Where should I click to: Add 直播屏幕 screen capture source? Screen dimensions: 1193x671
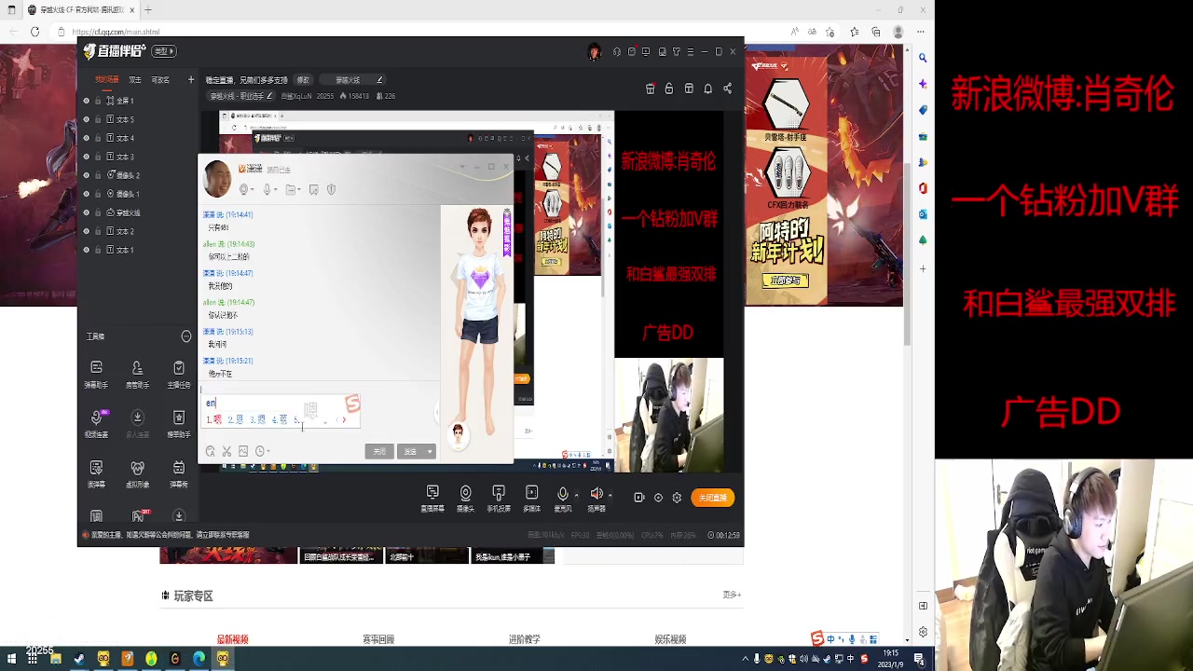tap(432, 498)
